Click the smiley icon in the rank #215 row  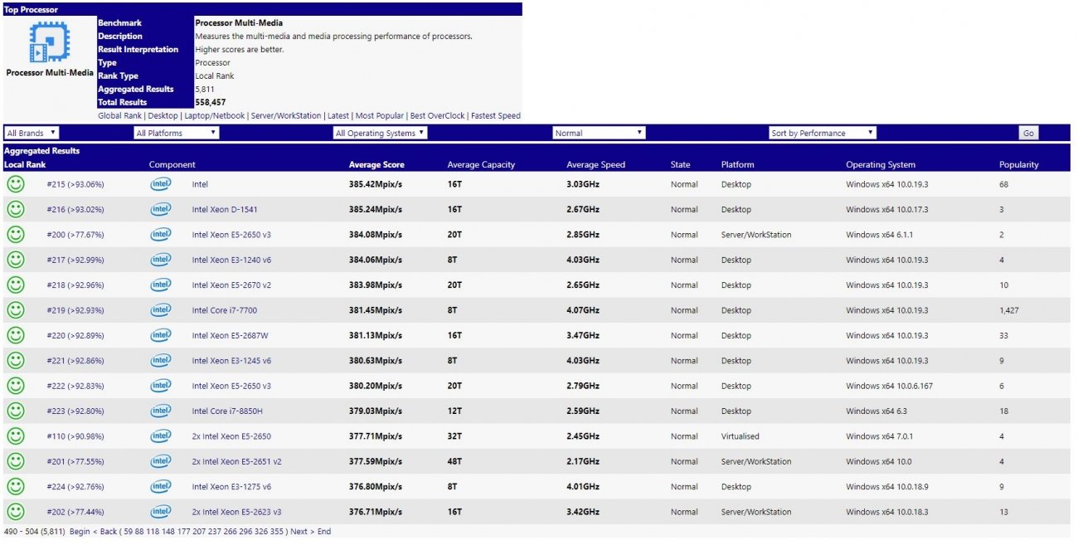15,184
